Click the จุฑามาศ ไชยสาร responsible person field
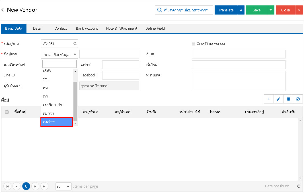This screenshot has height=193, width=304. tap(109, 86)
